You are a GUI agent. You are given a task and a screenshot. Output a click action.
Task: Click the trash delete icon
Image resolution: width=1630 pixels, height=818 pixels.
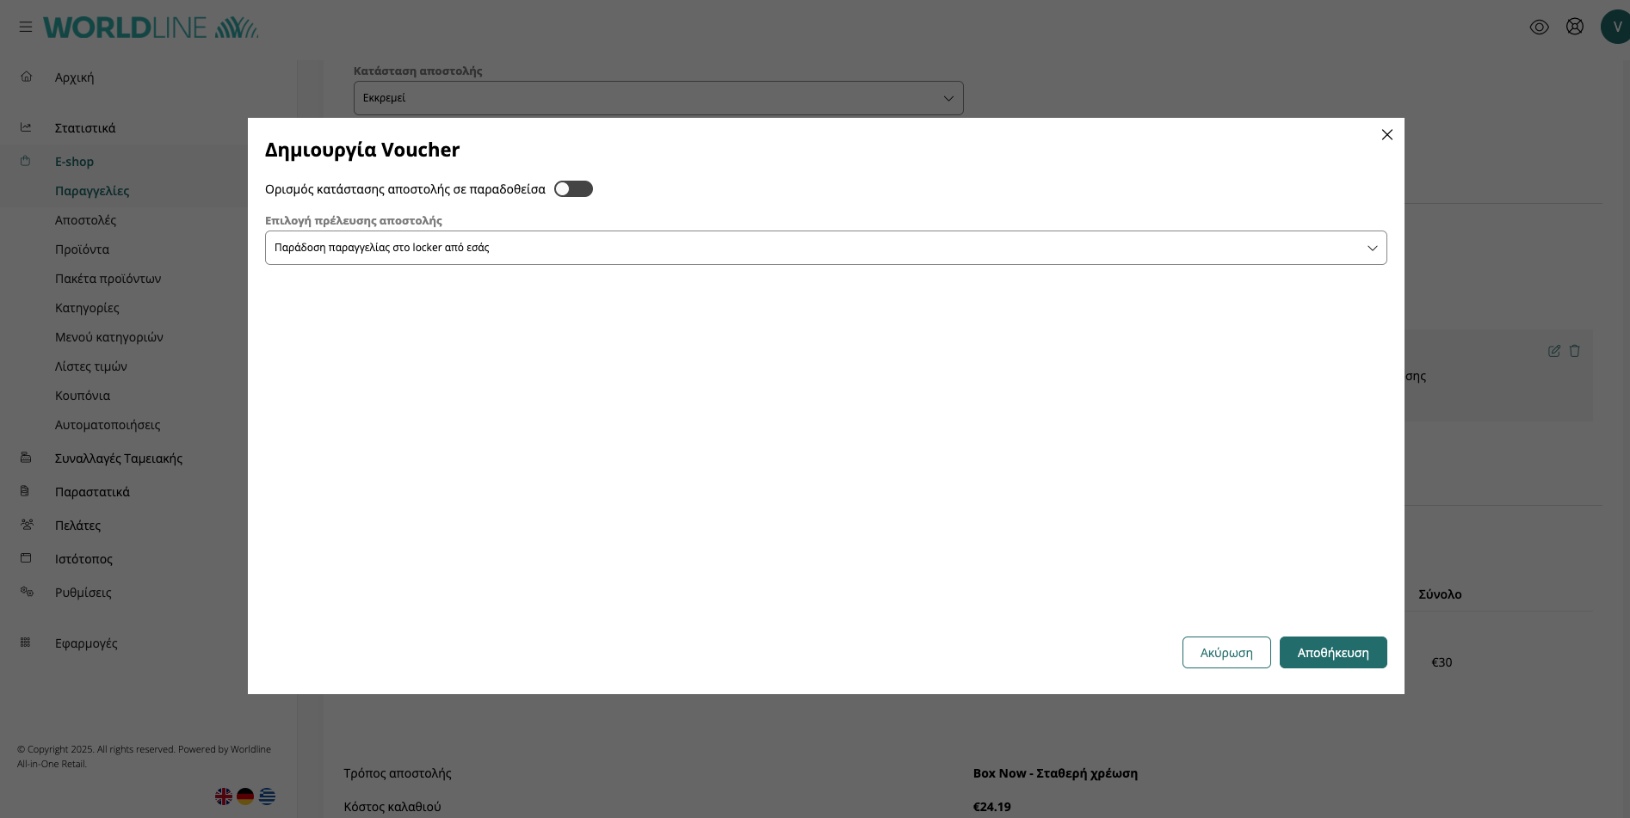(1574, 351)
